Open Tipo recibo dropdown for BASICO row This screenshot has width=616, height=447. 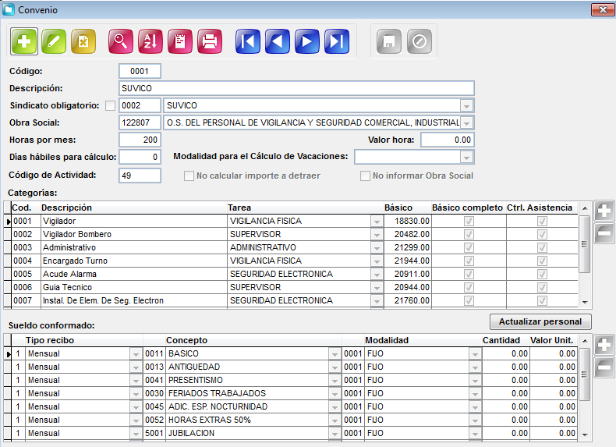[x=136, y=354]
